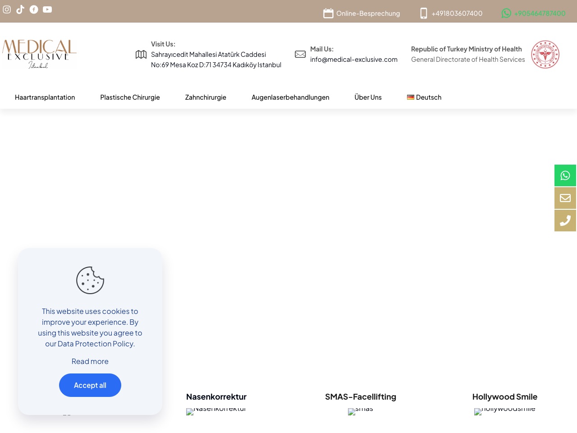Open the Instagram profile icon
Screen dimensions: 577x433
7,9
